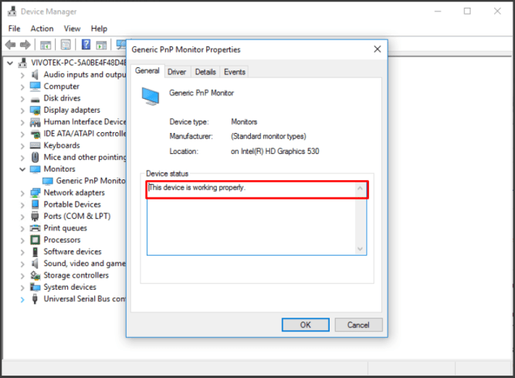
Task: Click the Cancel button
Action: click(358, 325)
